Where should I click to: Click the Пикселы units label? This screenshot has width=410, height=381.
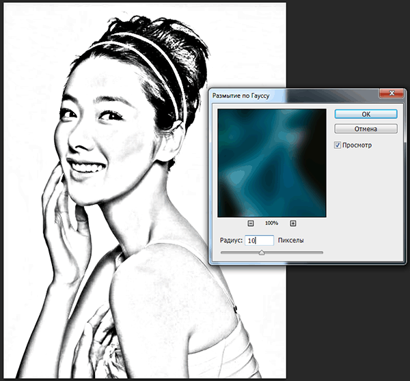(x=291, y=240)
